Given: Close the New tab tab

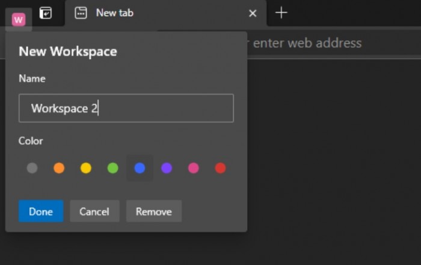Looking at the screenshot, I should (x=253, y=13).
